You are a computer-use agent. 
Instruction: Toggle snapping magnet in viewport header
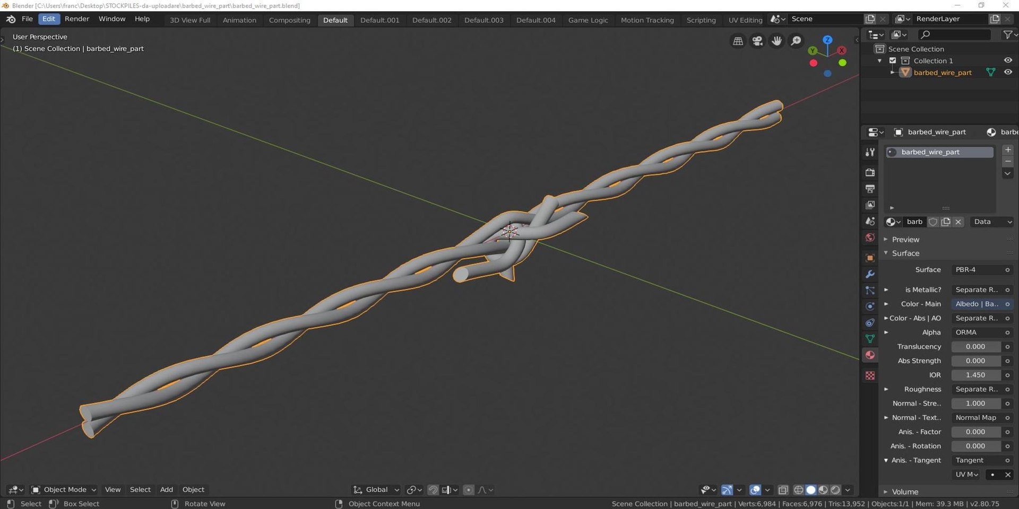433,490
